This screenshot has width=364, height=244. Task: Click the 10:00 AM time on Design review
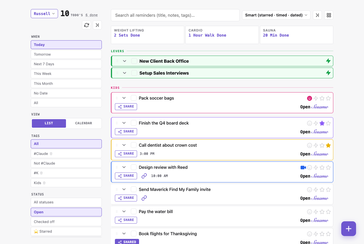tap(160, 176)
